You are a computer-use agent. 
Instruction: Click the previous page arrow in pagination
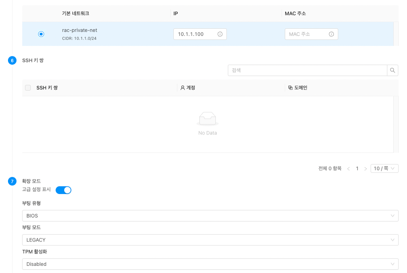tap(348, 169)
